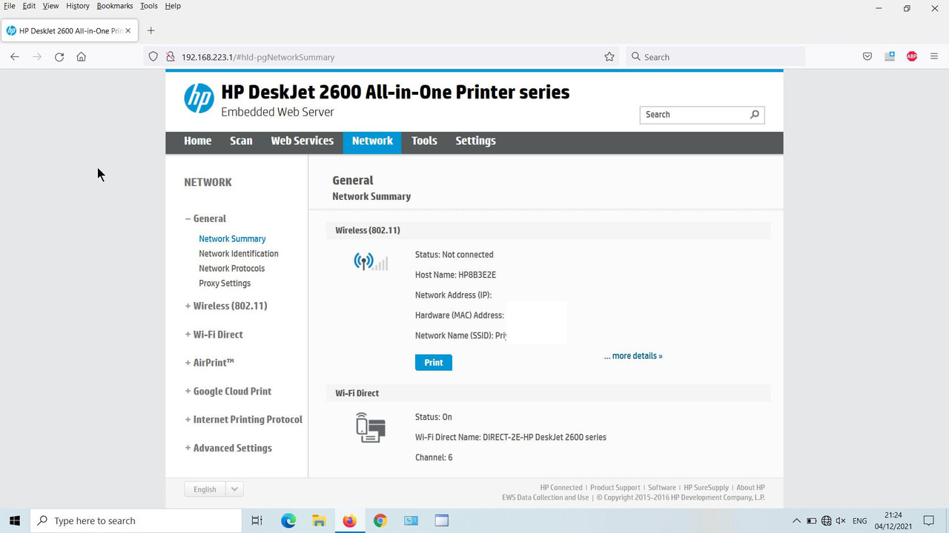This screenshot has height=533, width=949.
Task: Launch Microsoft Edge from taskbar
Action: [288, 520]
